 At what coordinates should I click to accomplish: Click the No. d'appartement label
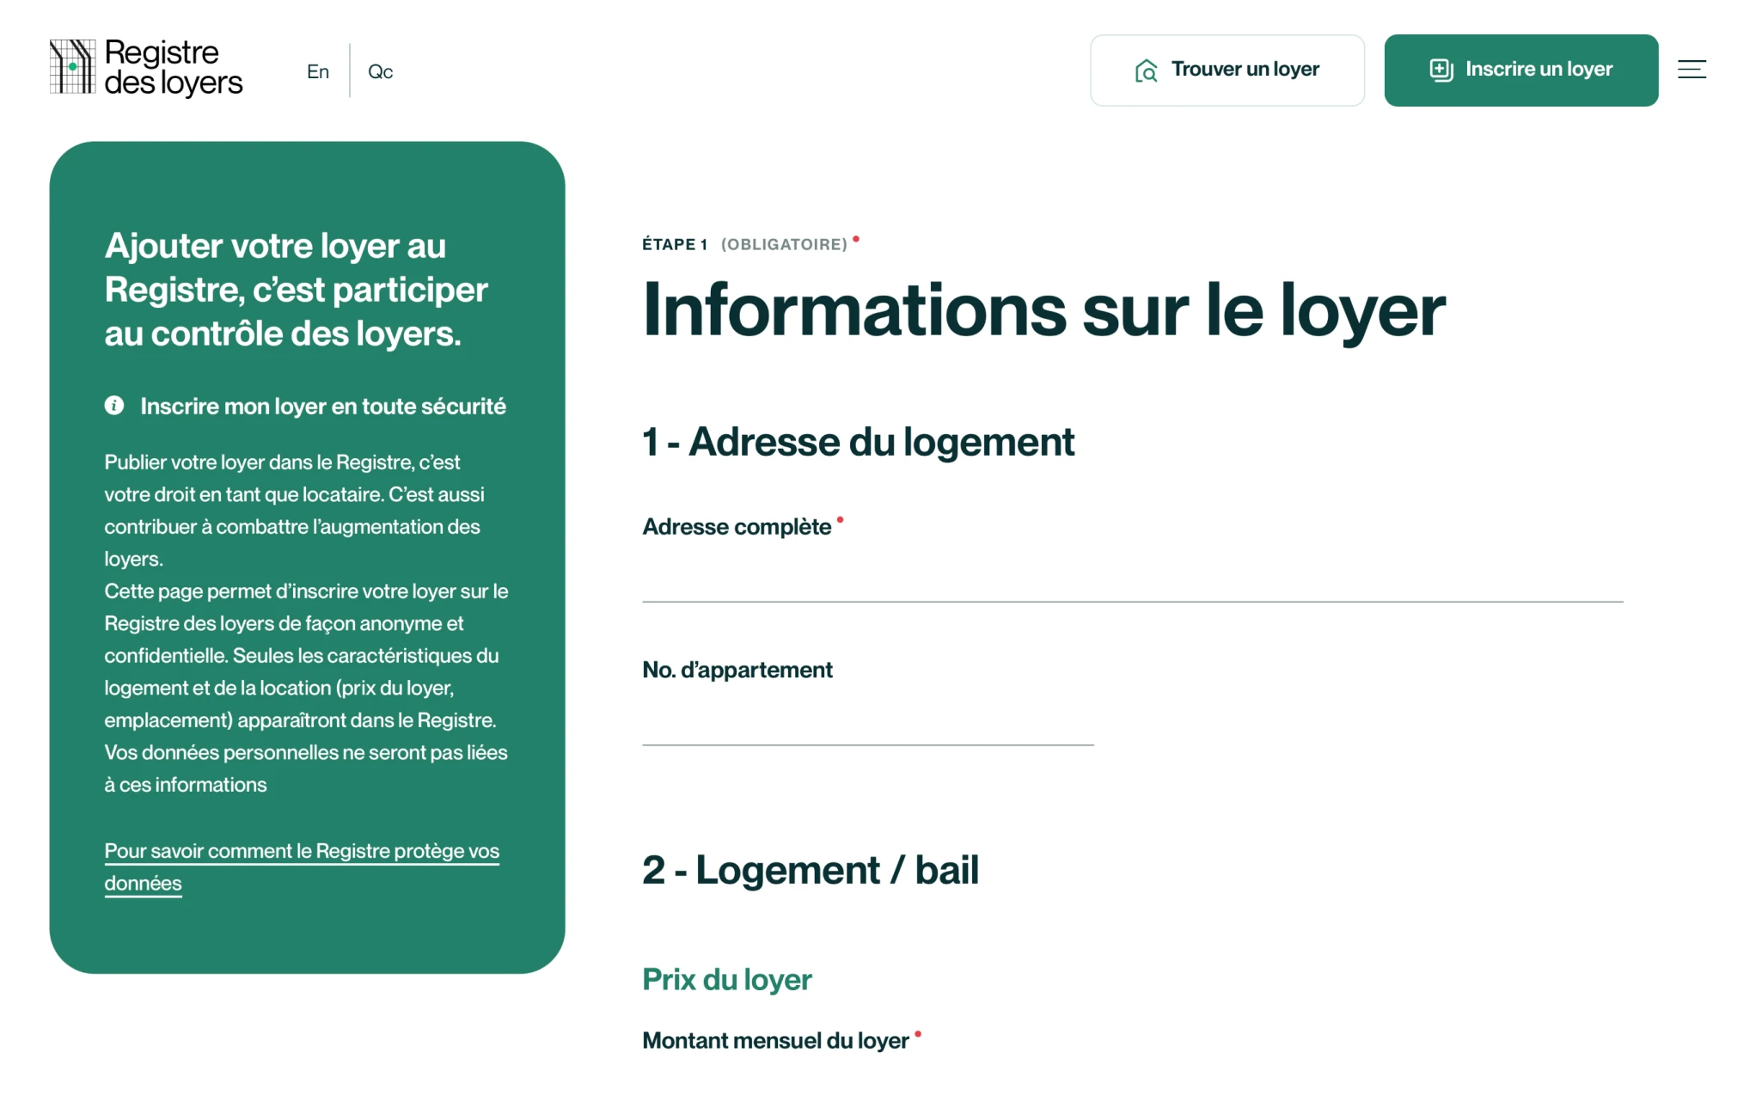tap(737, 670)
